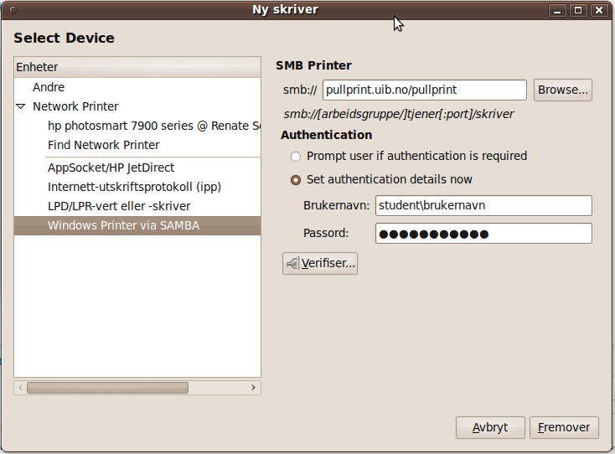Click the Browse... button

click(x=563, y=90)
